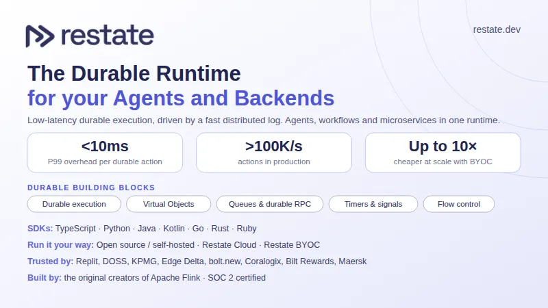Click 'Open source / self-hosted' text
548x308 pixels.
tap(145, 245)
